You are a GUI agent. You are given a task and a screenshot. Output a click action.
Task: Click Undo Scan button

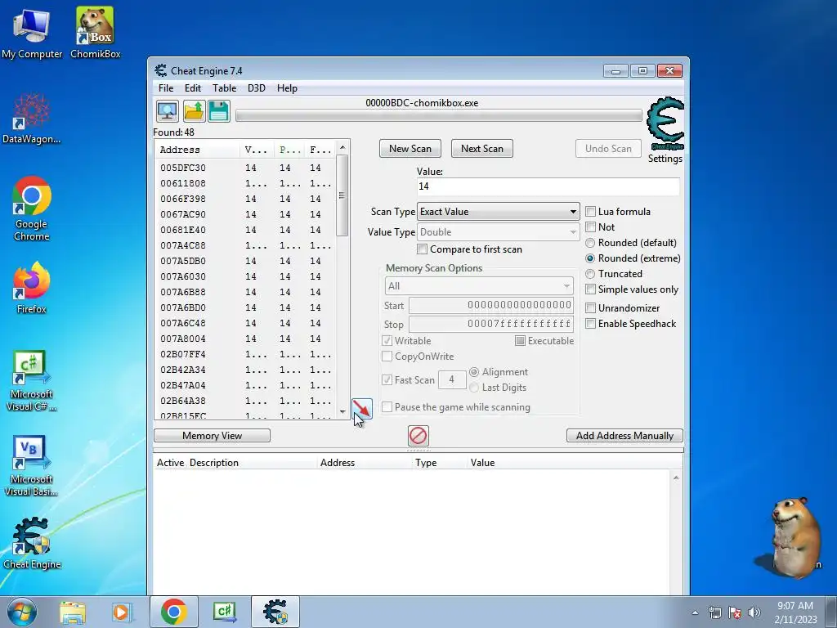click(x=608, y=149)
